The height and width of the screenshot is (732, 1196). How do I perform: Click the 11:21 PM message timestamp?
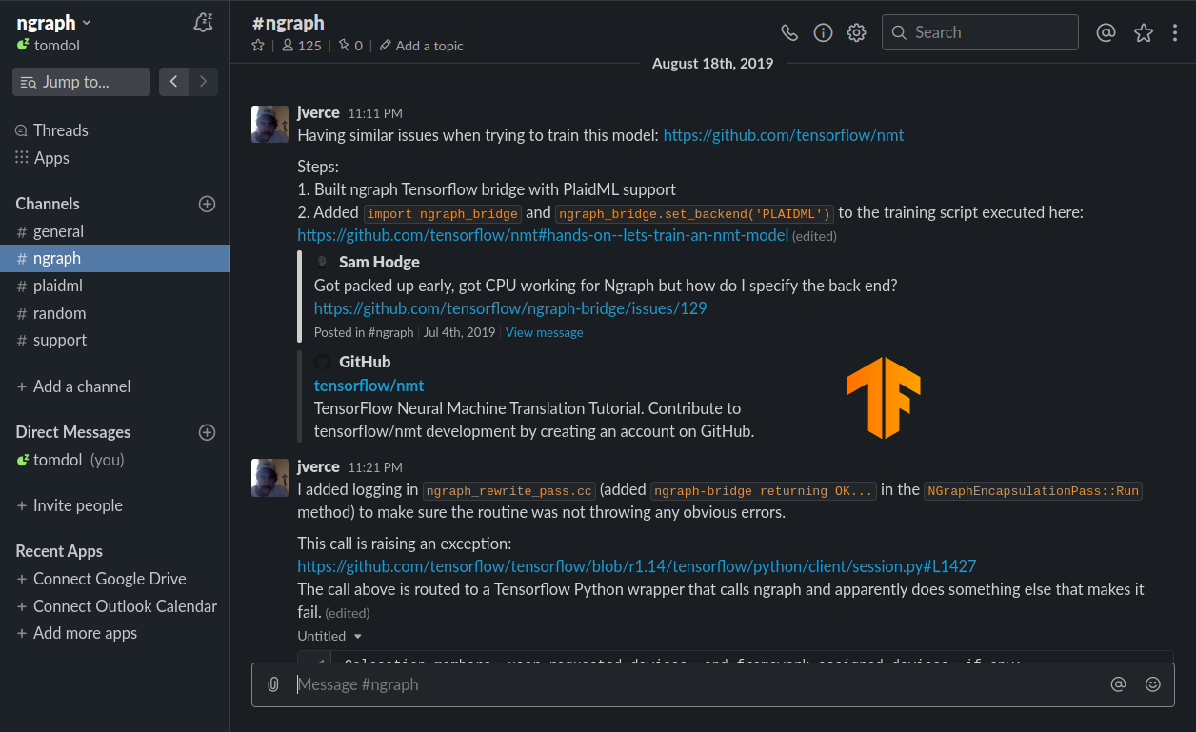375,467
